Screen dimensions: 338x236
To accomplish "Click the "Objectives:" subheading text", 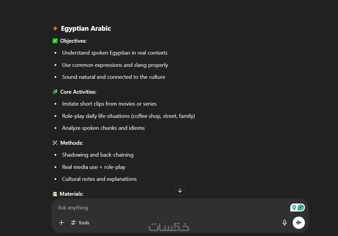I will (x=73, y=41).
